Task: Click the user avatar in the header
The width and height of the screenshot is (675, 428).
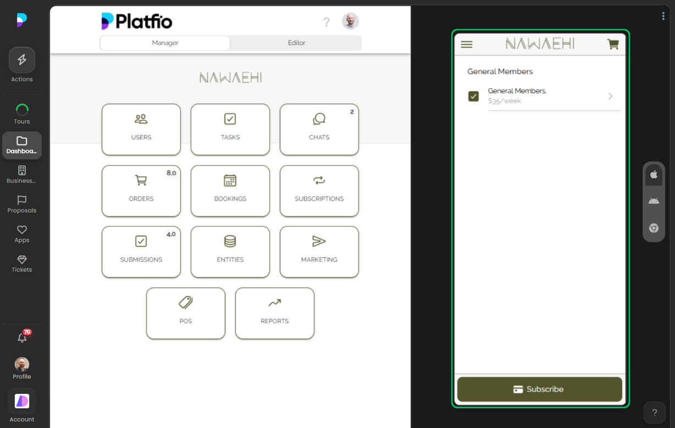Action: 350,21
